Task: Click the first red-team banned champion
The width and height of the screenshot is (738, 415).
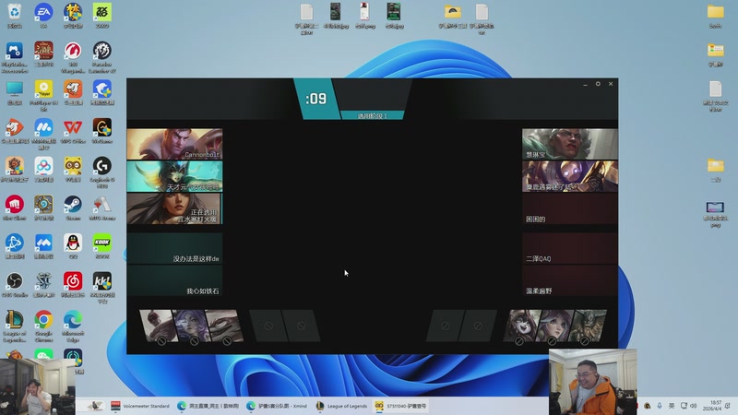Action: tap(522, 326)
